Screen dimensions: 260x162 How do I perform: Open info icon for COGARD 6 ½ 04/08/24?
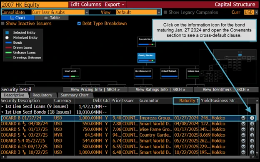pyautogui.click(x=252, y=124)
